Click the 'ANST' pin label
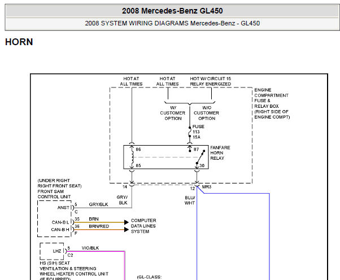340x280 pixels. click(x=63, y=207)
